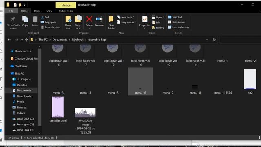Image resolution: width=261 pixels, height=147 pixels.
Task: Open the New item dropdown
Action: 126,17
